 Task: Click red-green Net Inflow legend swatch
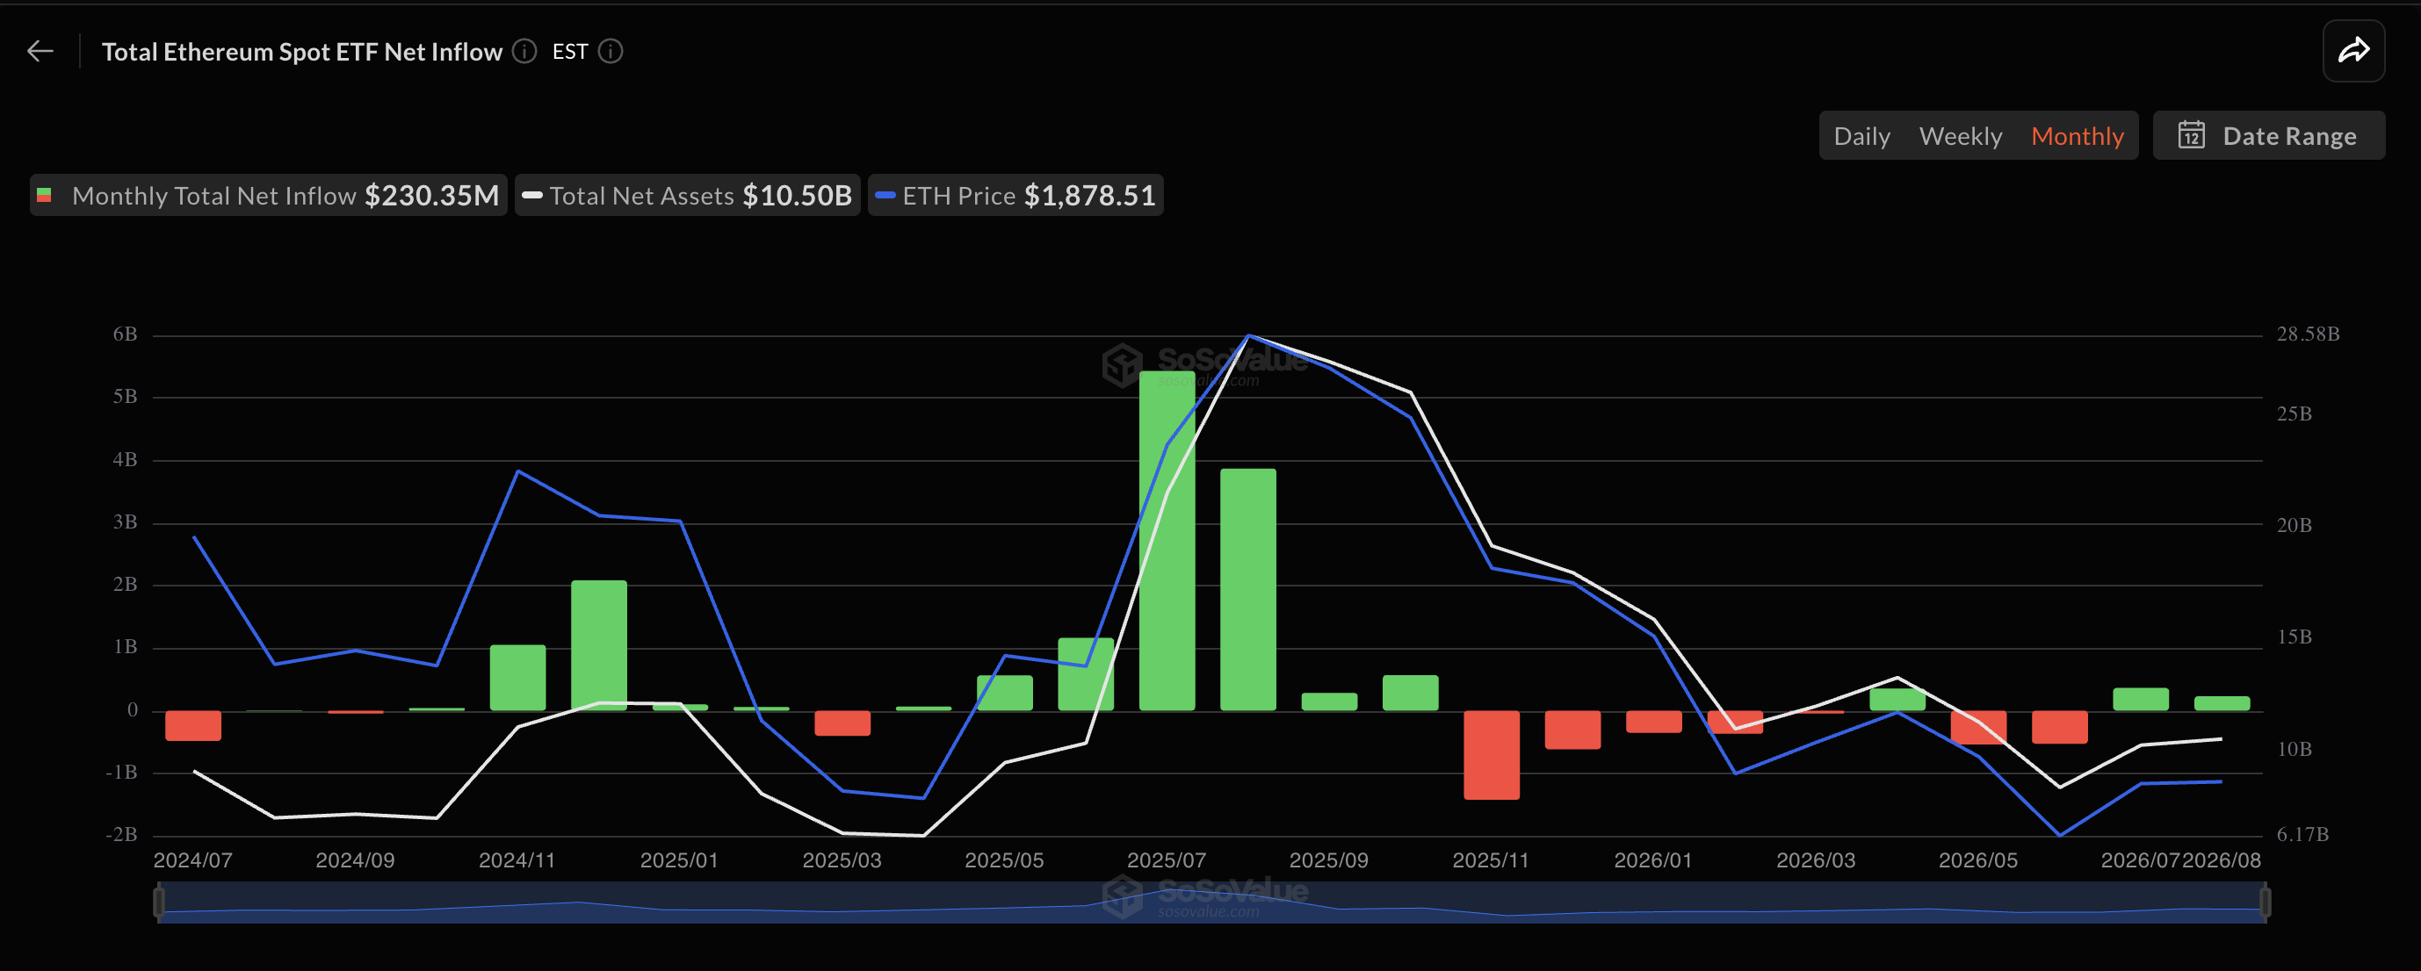[43, 195]
